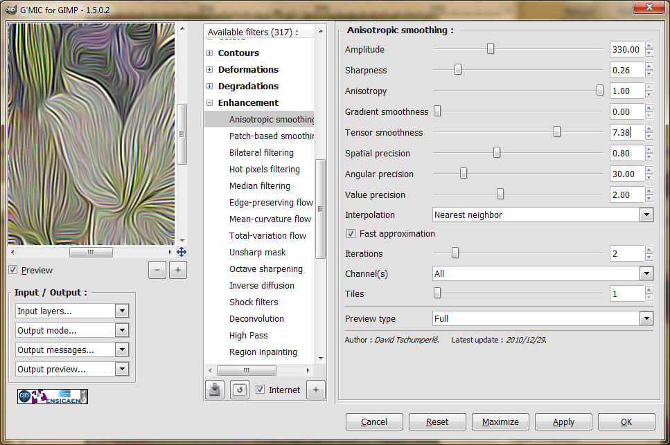Collapse the Enhancement filter category
The width and height of the screenshot is (670, 445).
[x=209, y=103]
